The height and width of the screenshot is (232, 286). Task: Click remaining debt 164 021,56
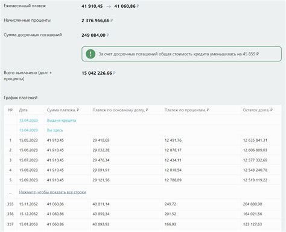[x=252, y=214]
